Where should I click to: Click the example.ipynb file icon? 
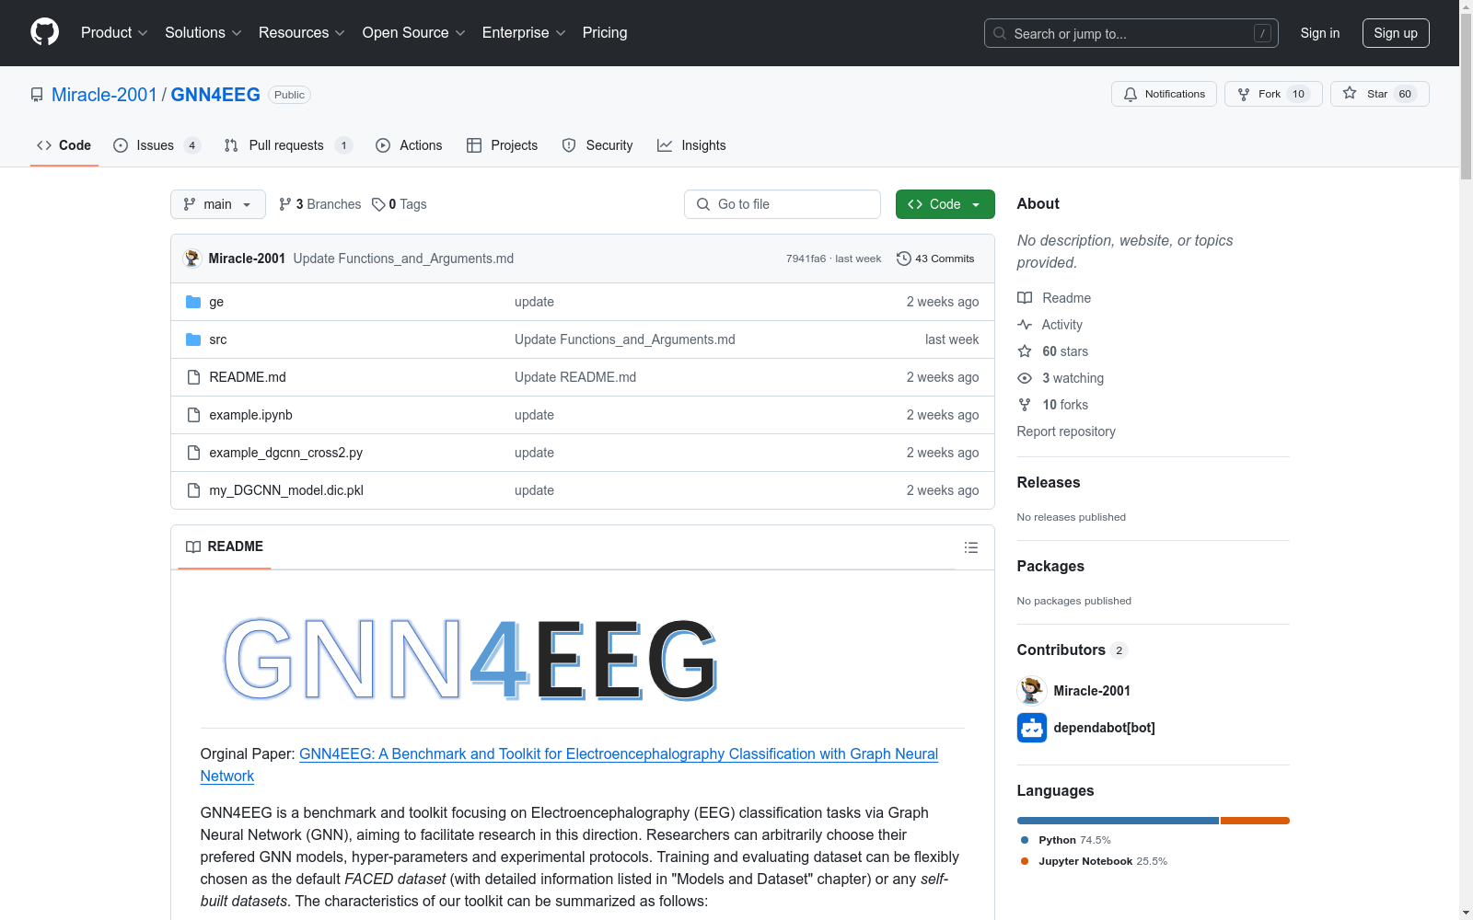click(193, 415)
